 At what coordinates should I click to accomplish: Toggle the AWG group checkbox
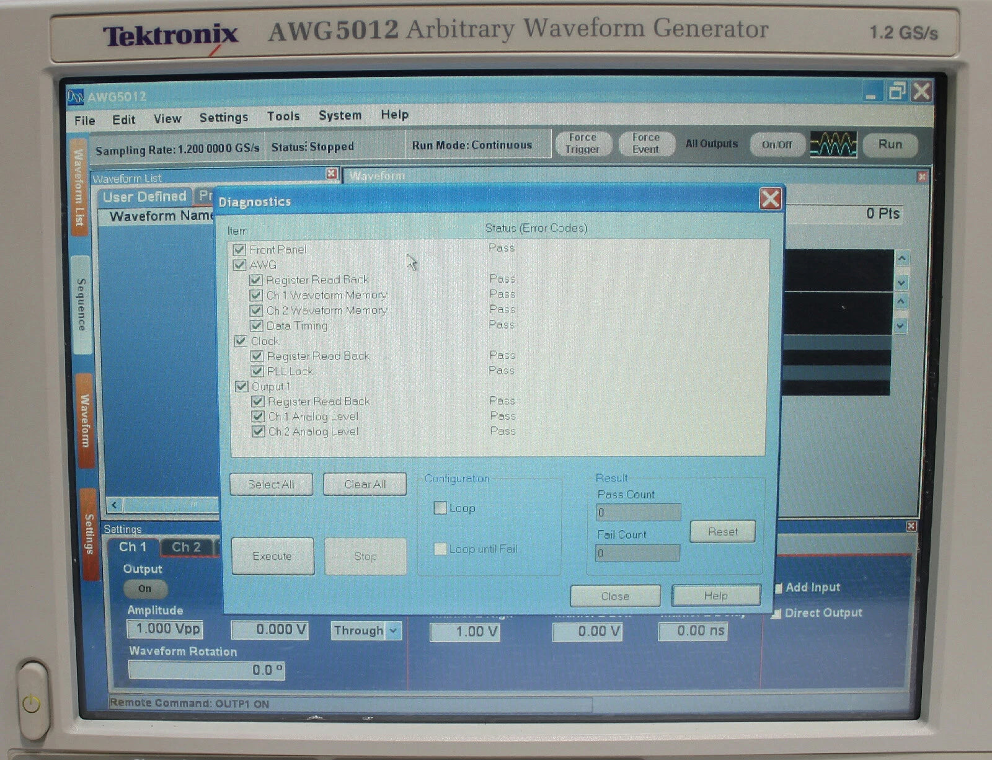point(239,265)
